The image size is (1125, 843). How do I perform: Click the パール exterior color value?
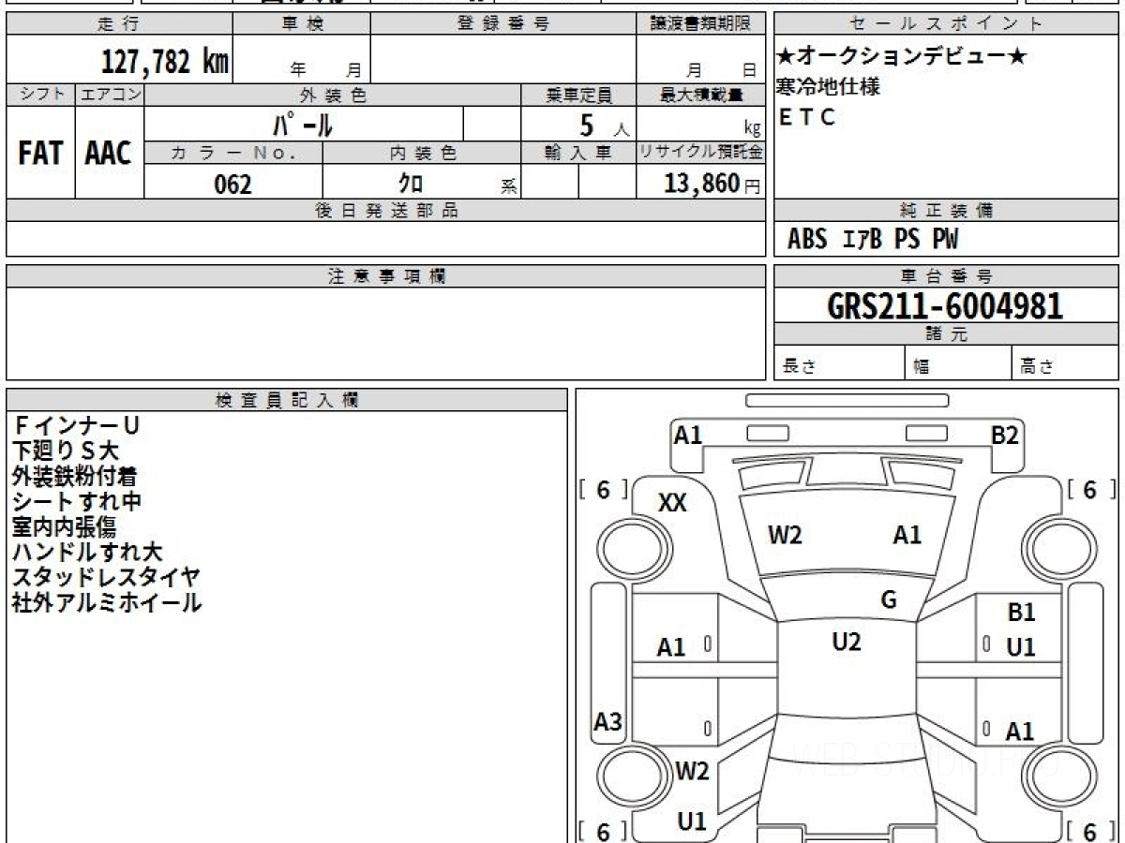pyautogui.click(x=302, y=124)
